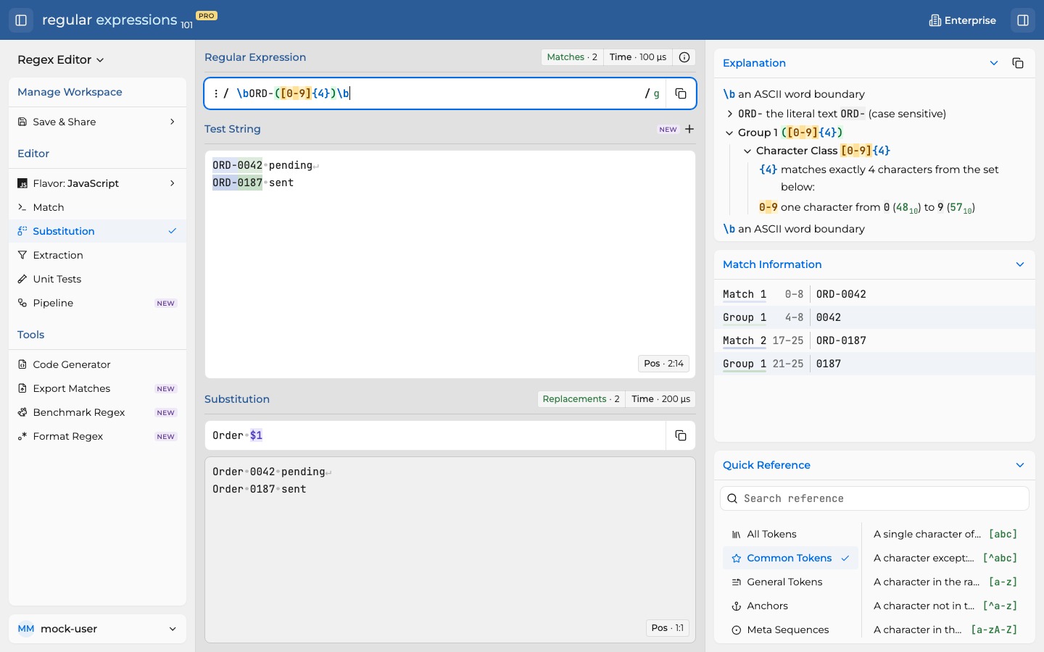Screen dimensions: 1044x652
Task: Open Export Matches tool
Action: click(x=97, y=388)
